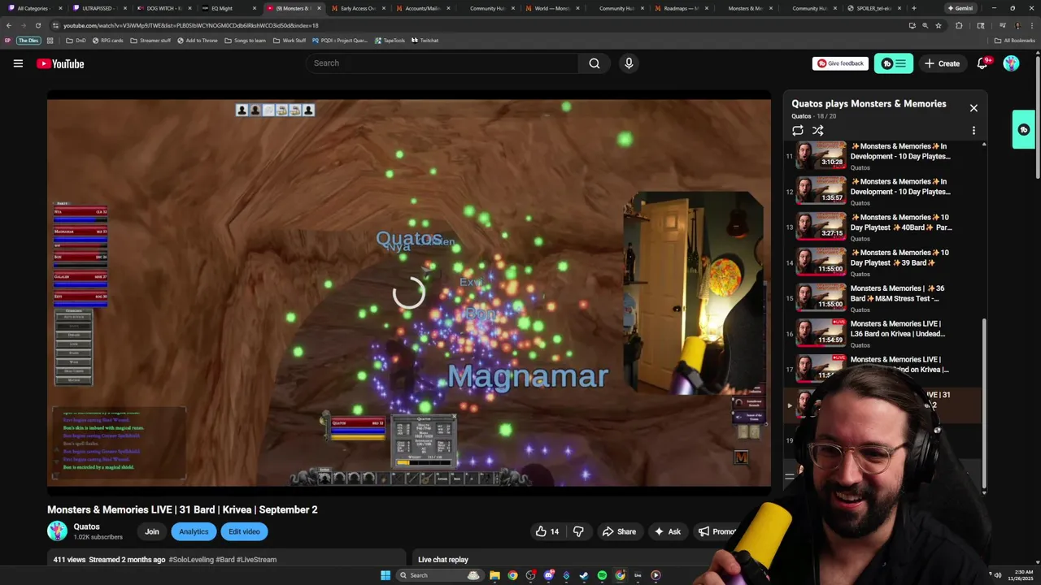Click the Join channel button
The image size is (1041, 585).
pyautogui.click(x=152, y=531)
